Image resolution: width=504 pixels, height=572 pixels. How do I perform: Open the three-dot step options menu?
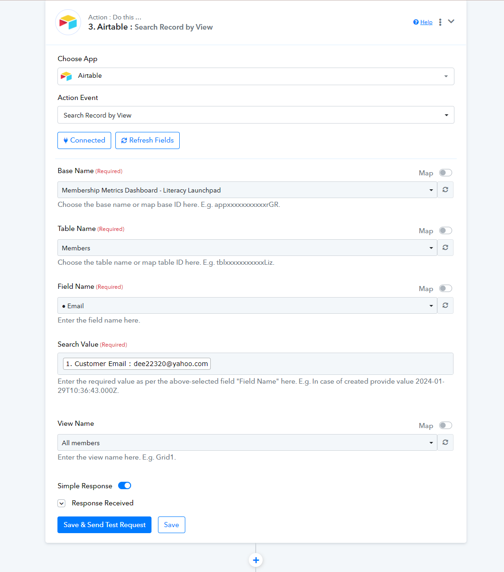coord(440,22)
